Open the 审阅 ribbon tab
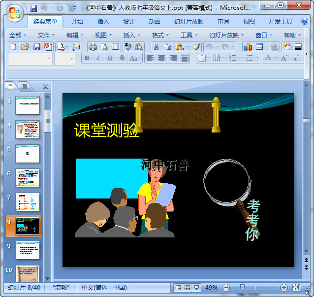 pyautogui.click(x=223, y=22)
